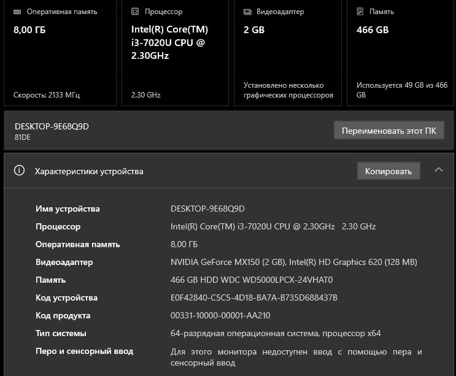Click Установлено несколько графических процессоров text

point(288,90)
